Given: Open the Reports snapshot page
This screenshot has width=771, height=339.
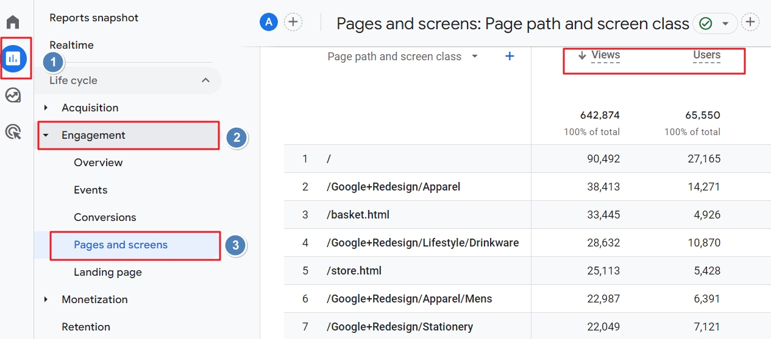Looking at the screenshot, I should 94,18.
